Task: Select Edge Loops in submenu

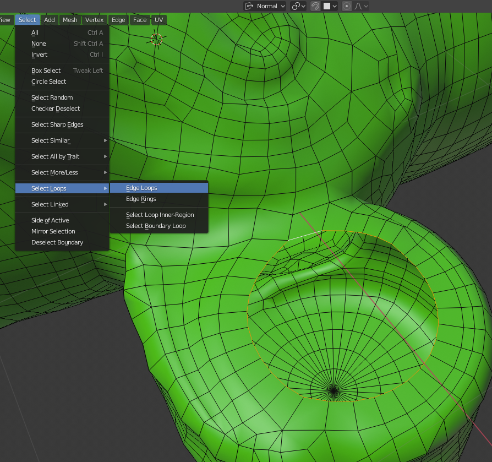Action: click(x=159, y=188)
